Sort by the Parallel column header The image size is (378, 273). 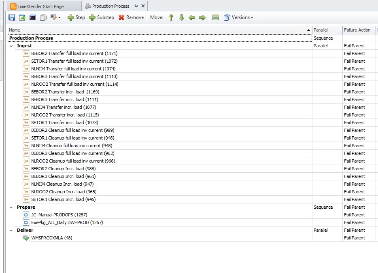(327, 30)
